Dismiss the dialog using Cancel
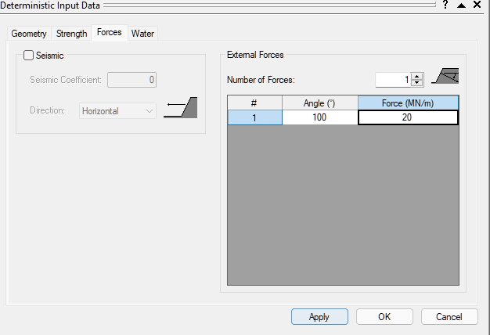Image resolution: width=490 pixels, height=335 pixels. (449, 317)
